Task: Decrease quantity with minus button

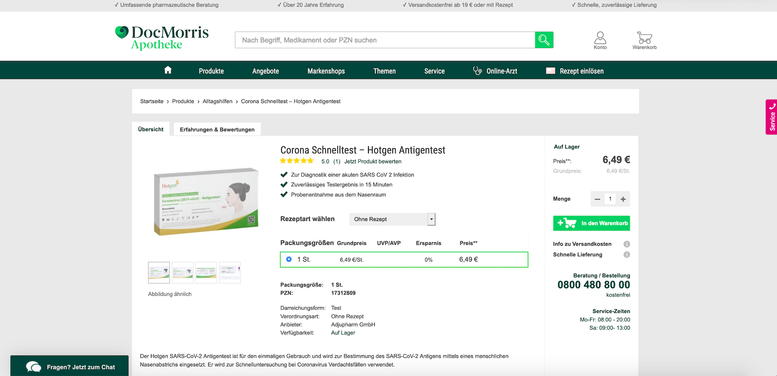Action: 597,199
